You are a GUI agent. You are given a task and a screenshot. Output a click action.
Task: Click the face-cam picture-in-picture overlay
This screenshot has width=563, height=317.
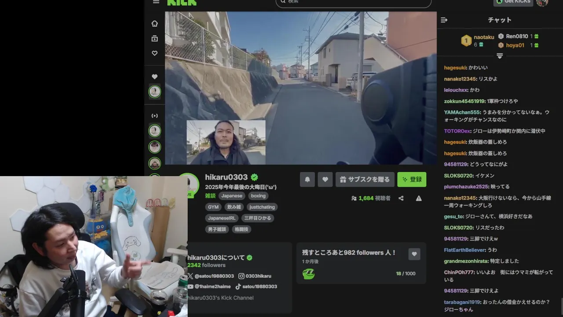click(x=226, y=142)
